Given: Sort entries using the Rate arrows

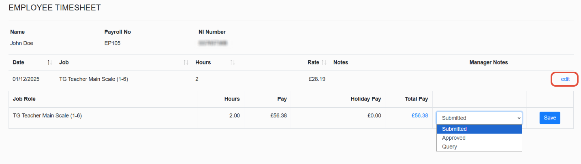Looking at the screenshot, I should click(324, 62).
